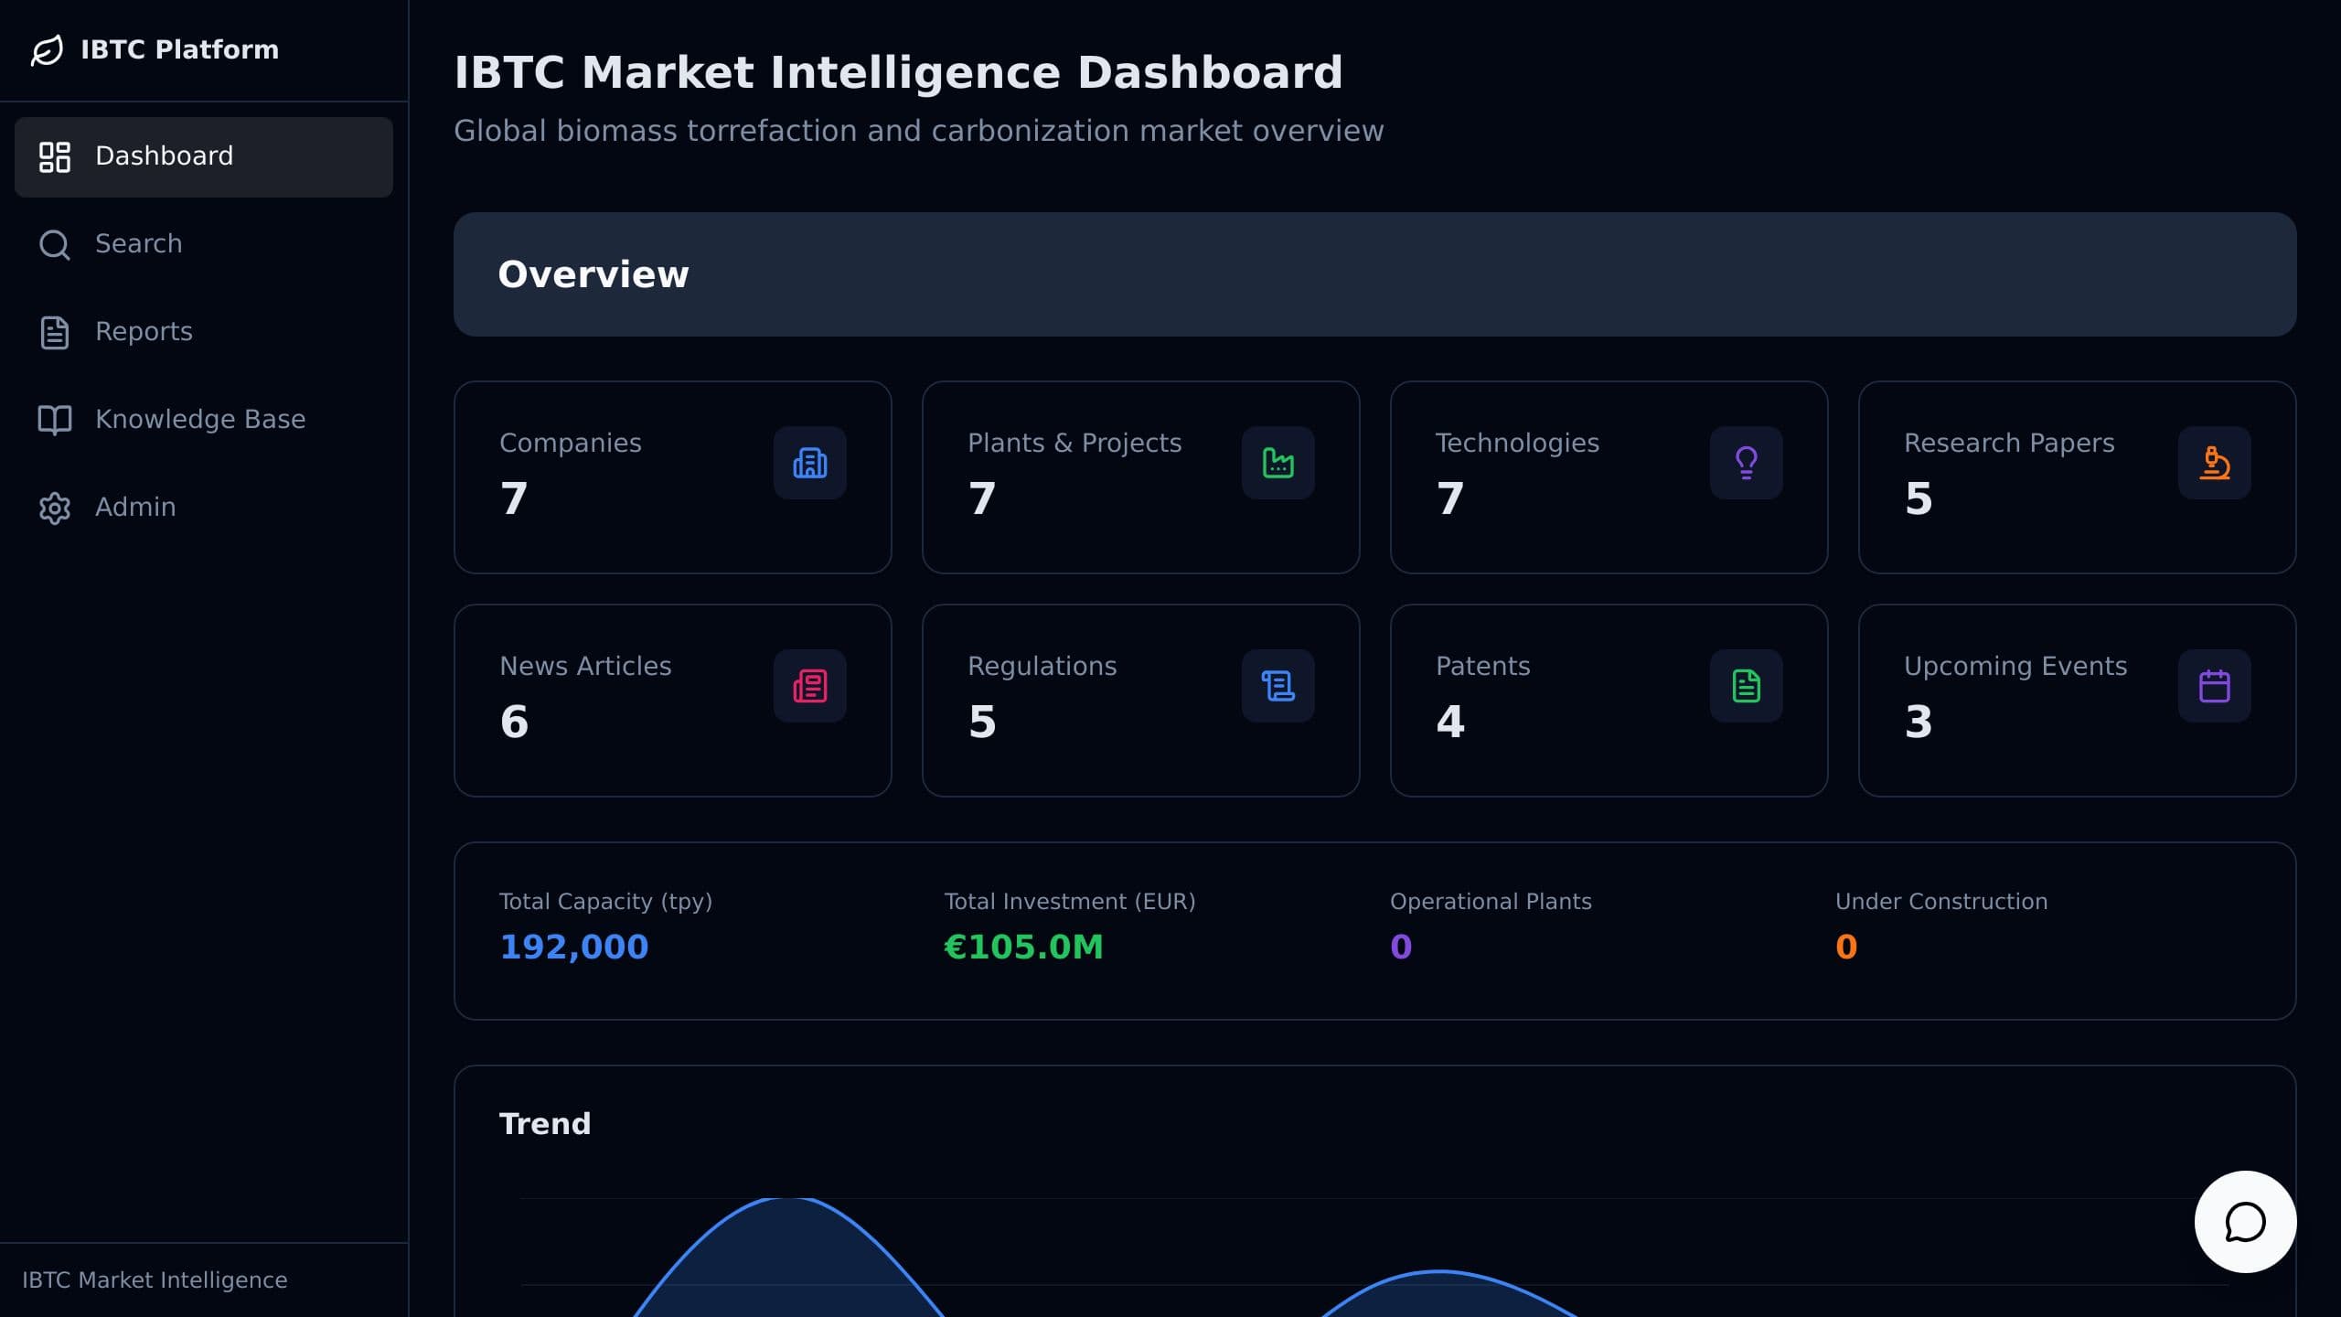Go to Search in the sidebar
Screen dimensions: 2341x1317
204,244
